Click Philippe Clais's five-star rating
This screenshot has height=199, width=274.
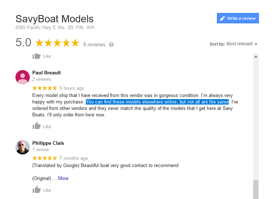[45, 158]
